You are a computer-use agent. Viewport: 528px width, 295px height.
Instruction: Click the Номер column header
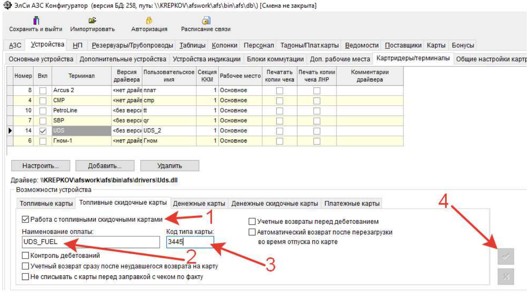pyautogui.click(x=23, y=76)
